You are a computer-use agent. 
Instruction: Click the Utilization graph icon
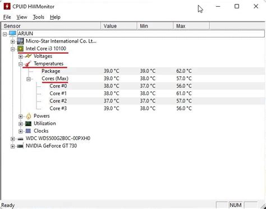[x=29, y=123]
